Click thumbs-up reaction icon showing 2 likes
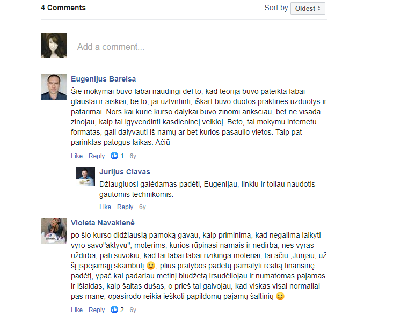Image resolution: width=393 pixels, height=316 pixels. (114, 310)
